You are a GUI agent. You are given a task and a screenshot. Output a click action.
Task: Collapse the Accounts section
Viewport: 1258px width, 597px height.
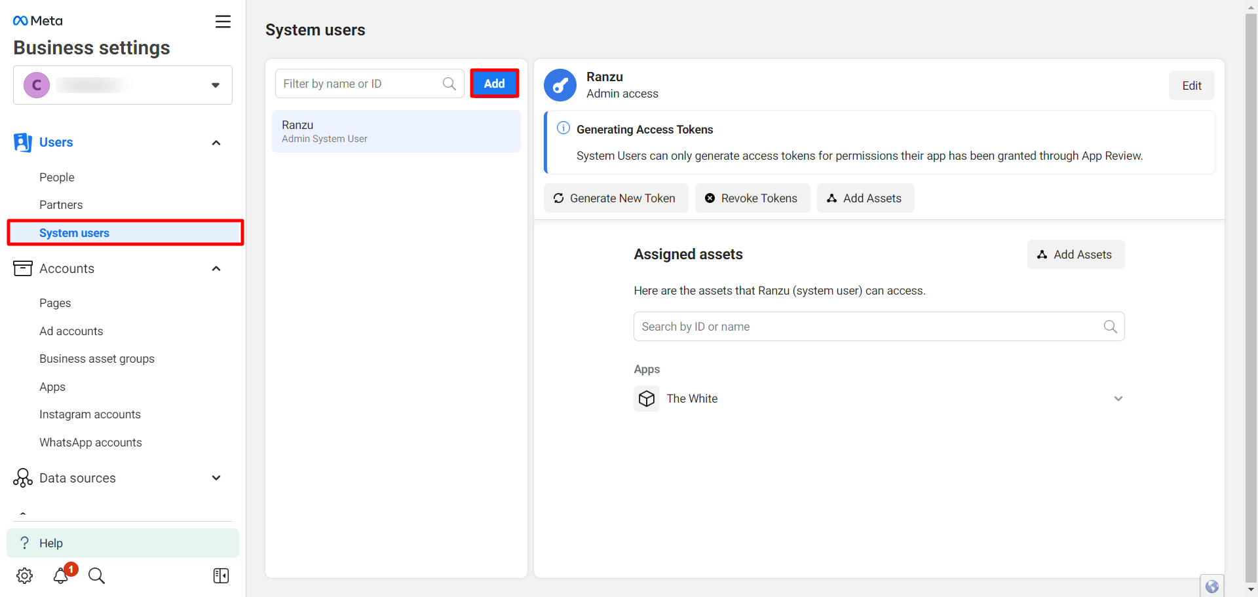pyautogui.click(x=216, y=268)
